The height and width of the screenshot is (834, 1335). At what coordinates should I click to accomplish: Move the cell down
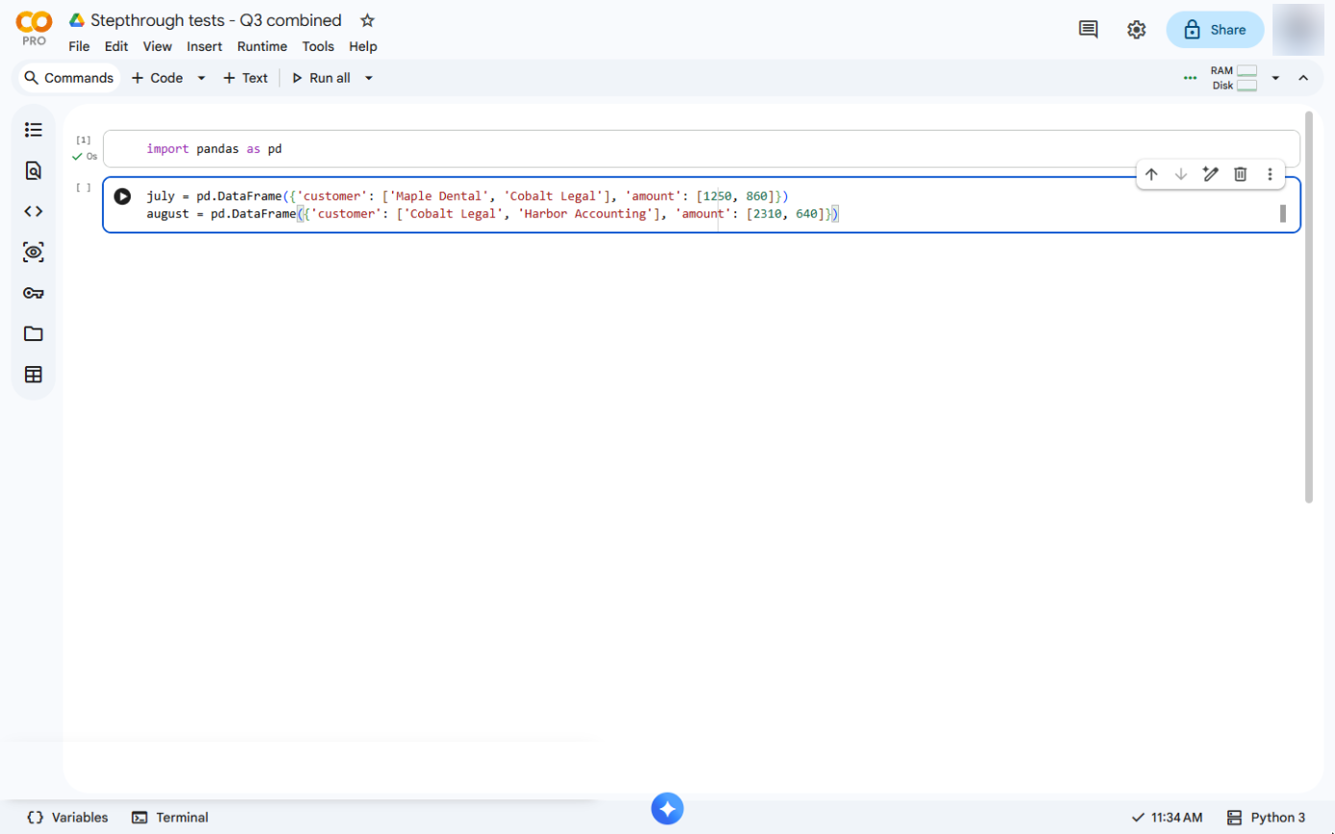tap(1181, 174)
